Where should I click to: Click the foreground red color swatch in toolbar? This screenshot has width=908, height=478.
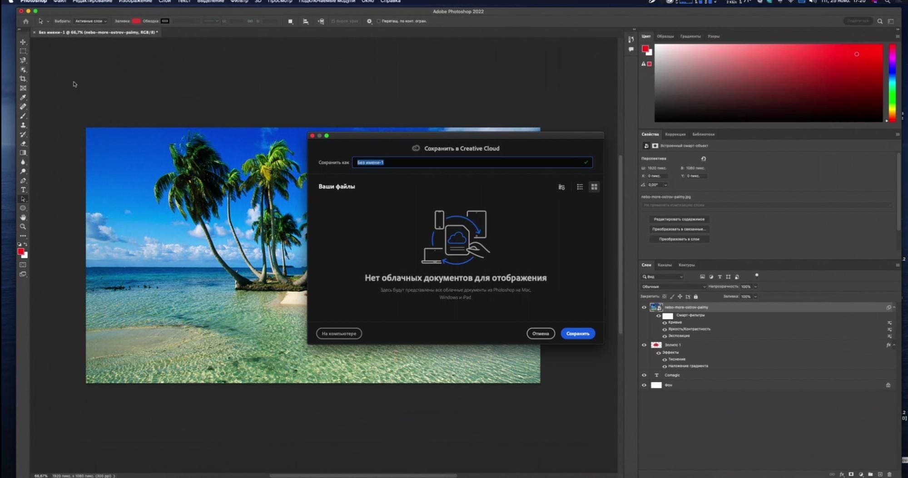click(x=20, y=251)
